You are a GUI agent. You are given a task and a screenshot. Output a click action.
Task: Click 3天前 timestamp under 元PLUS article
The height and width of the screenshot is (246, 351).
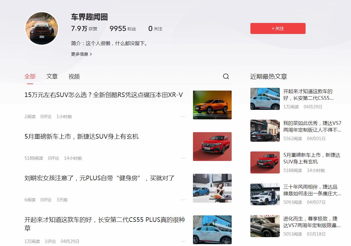(62, 200)
